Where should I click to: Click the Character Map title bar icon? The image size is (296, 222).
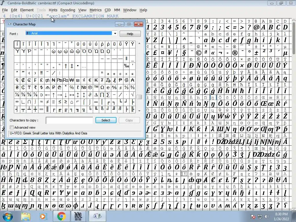10,24
